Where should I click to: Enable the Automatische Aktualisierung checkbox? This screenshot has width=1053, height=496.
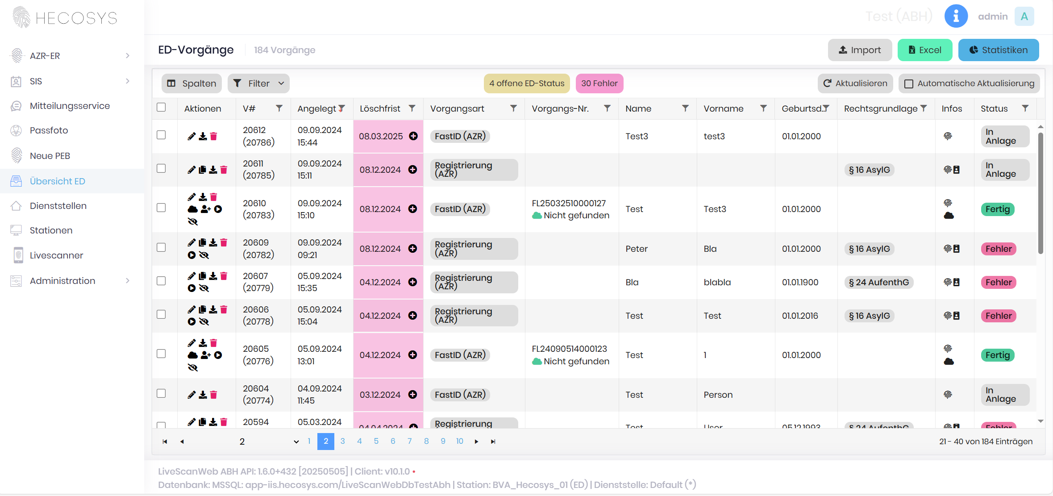(x=908, y=83)
